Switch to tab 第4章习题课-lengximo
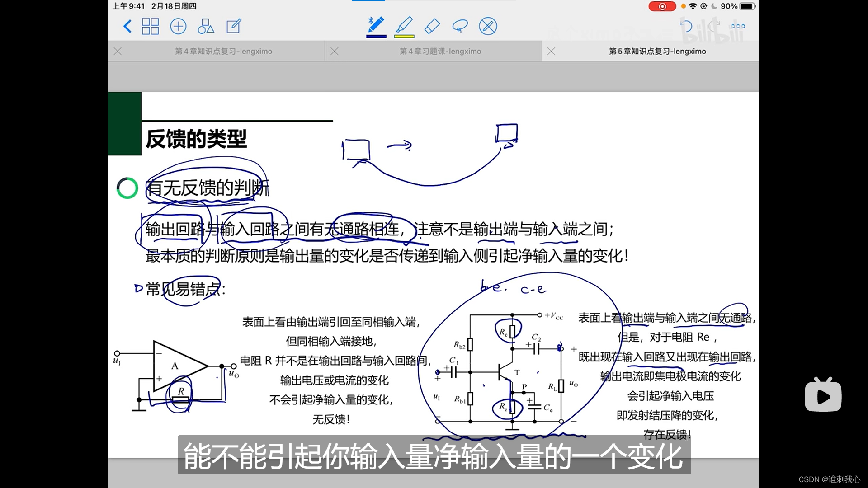 440,52
